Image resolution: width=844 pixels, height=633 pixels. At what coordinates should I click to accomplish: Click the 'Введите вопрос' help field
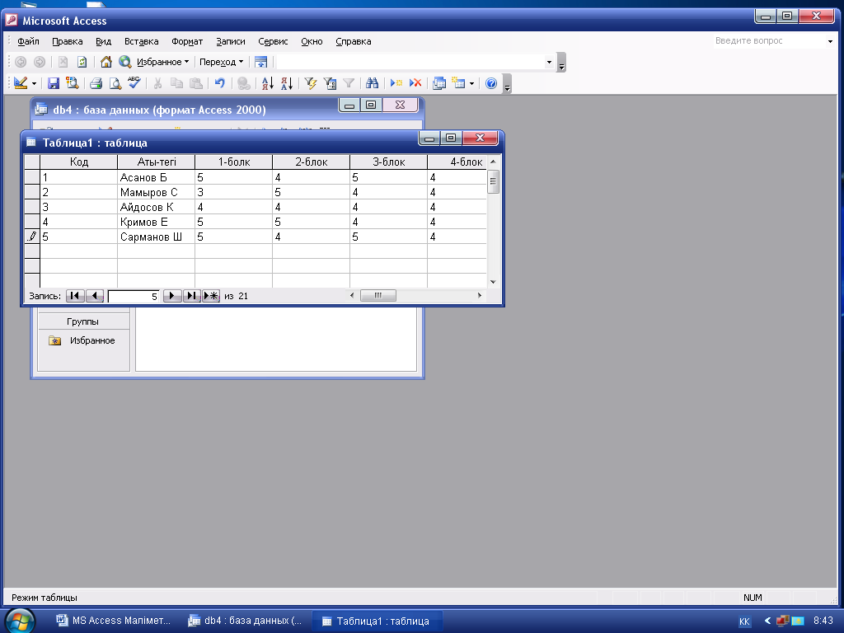click(770, 41)
